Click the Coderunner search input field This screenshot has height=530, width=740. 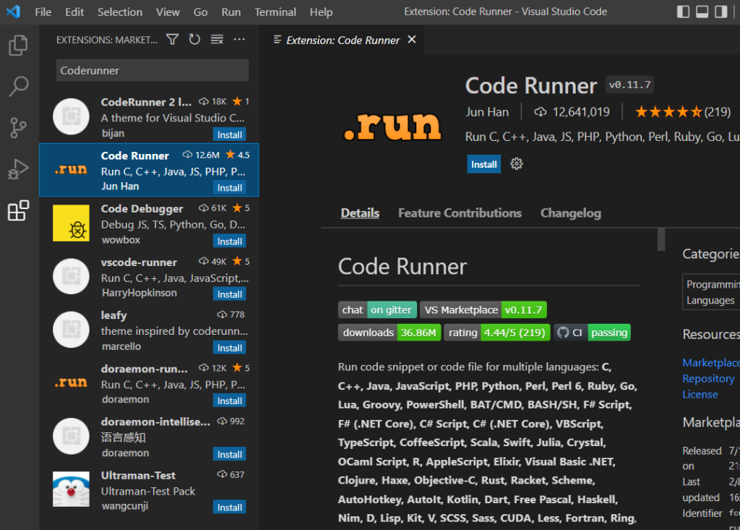[x=152, y=70]
